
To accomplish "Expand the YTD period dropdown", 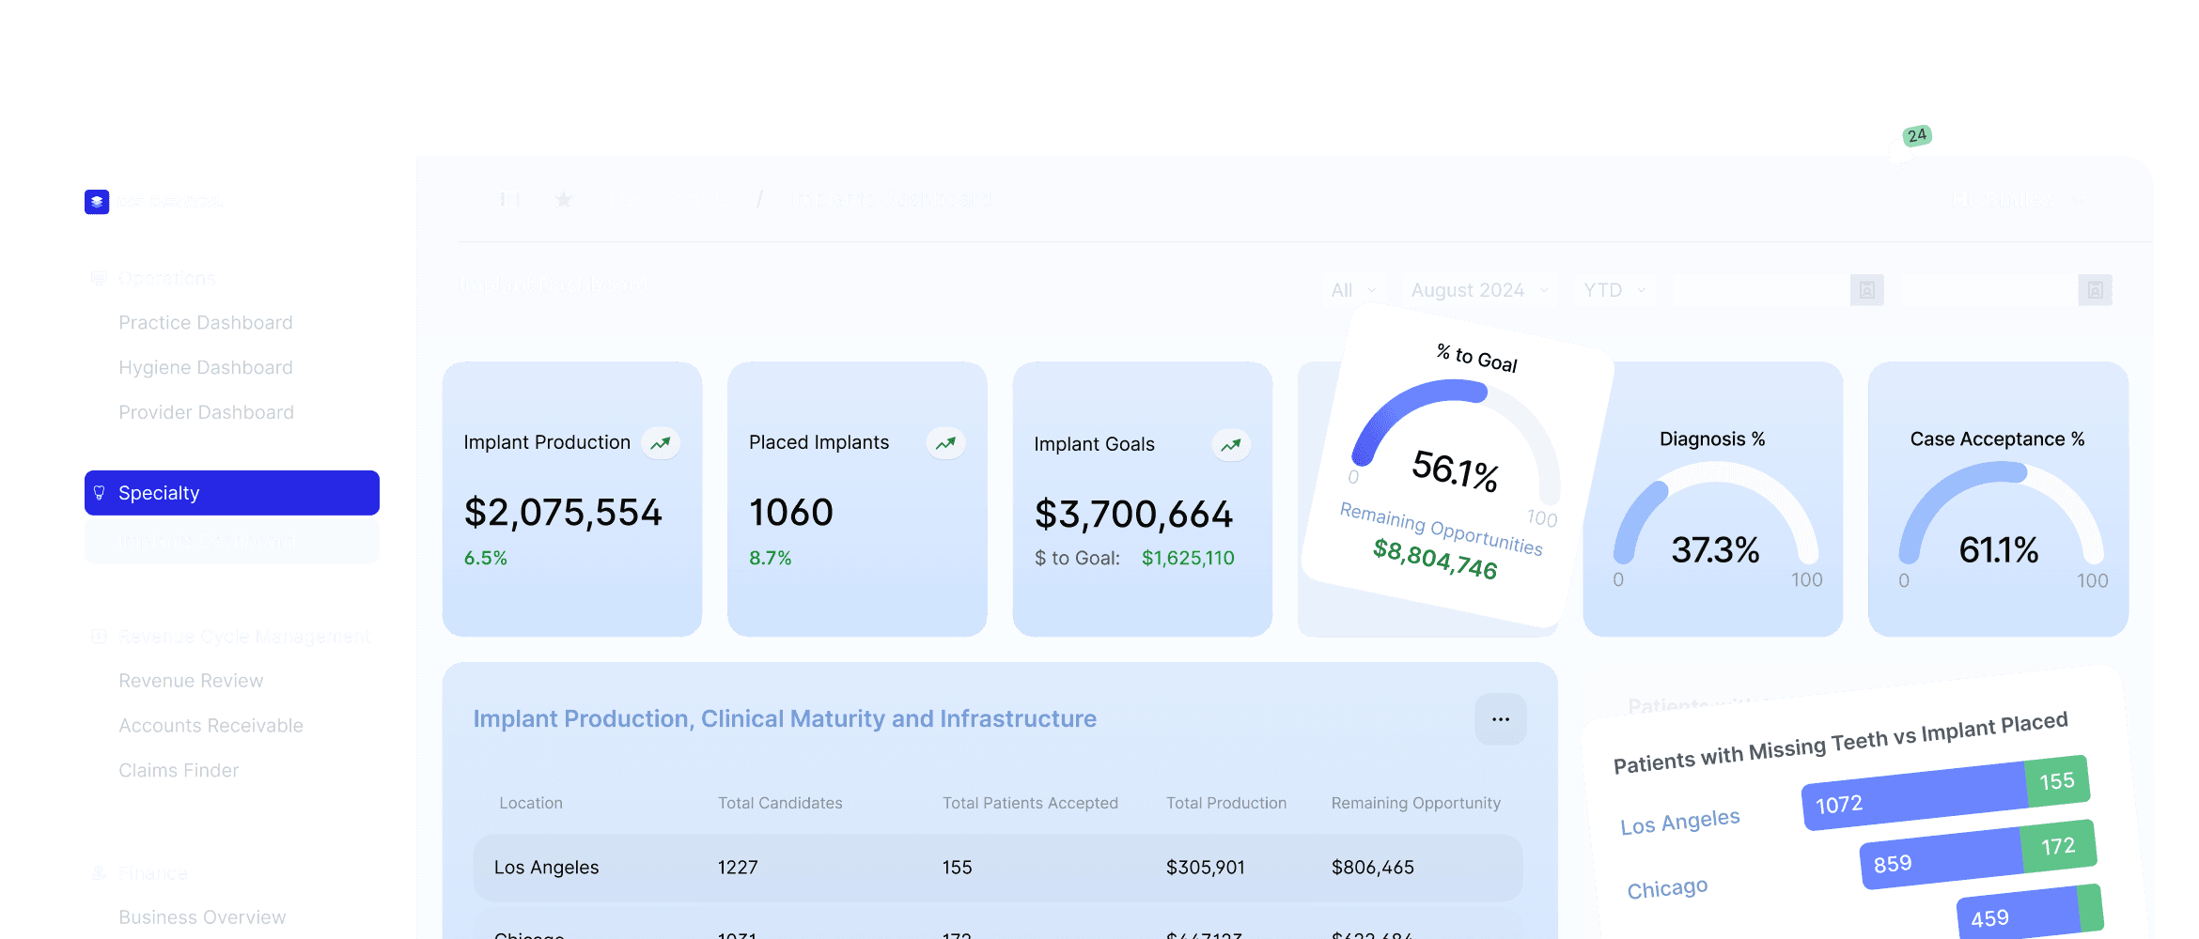I will click(x=1614, y=290).
